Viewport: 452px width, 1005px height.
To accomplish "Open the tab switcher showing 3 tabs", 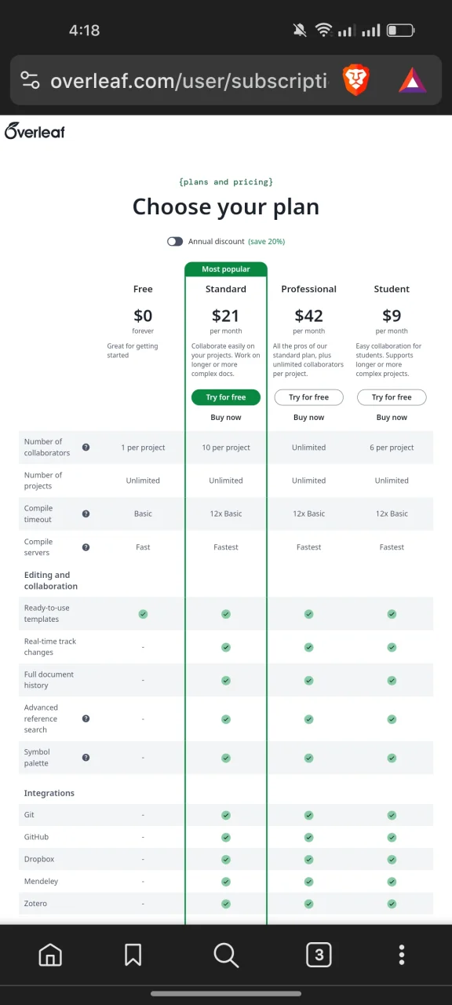I will [319, 955].
